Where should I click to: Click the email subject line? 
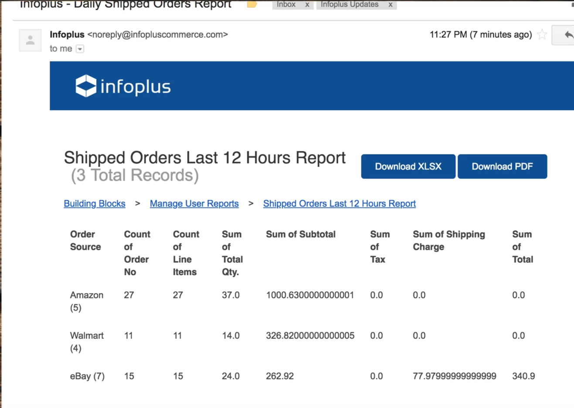126,4
